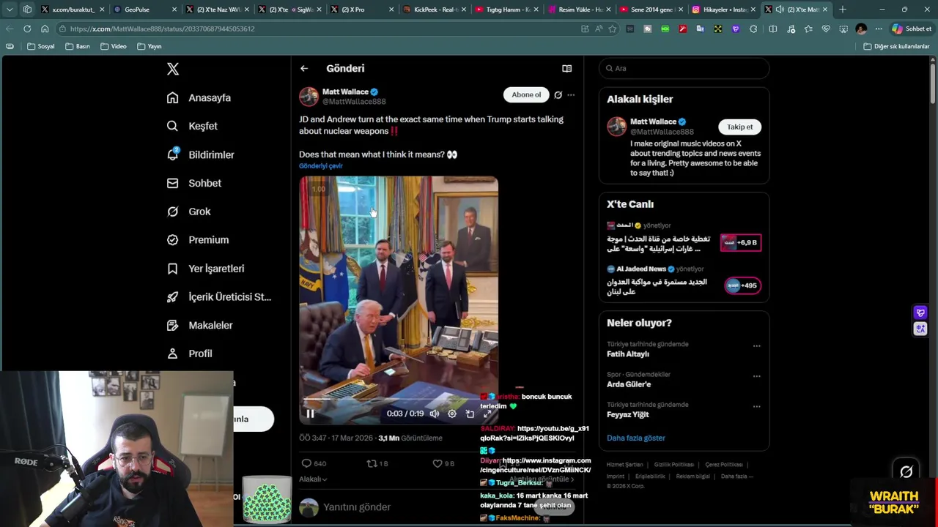The height and width of the screenshot is (527, 938).
Task: Switch to the GeoPulse tab
Action: (x=144, y=10)
